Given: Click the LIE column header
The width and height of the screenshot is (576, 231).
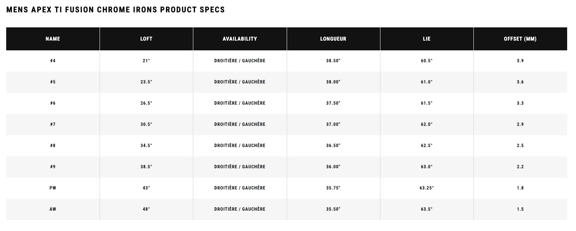Looking at the screenshot, I should [426, 39].
